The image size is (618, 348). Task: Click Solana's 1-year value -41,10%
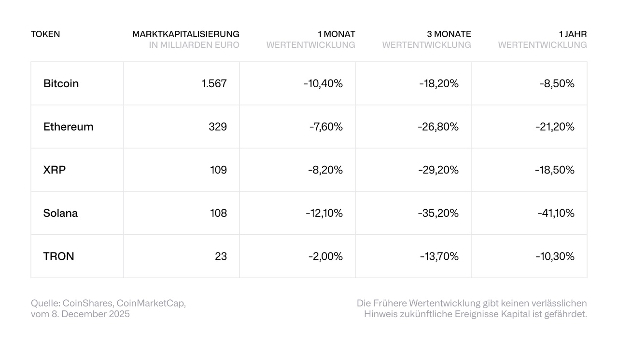coord(556,213)
